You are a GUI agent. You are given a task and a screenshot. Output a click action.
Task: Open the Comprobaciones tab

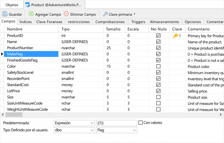point(110,22)
